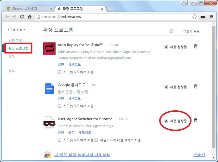The image size is (218, 162).
Task: Open the user profile button in title bar
Action: (184, 3)
